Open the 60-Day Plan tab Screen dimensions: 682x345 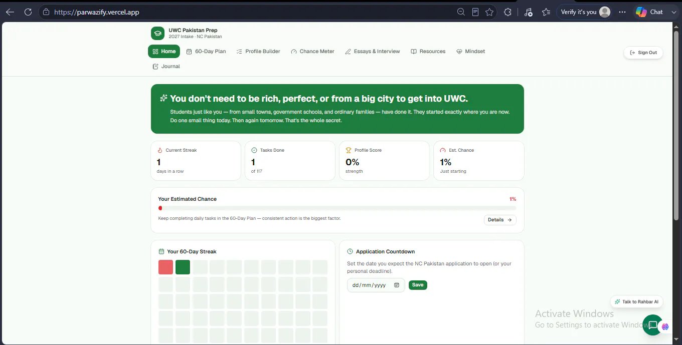(206, 52)
